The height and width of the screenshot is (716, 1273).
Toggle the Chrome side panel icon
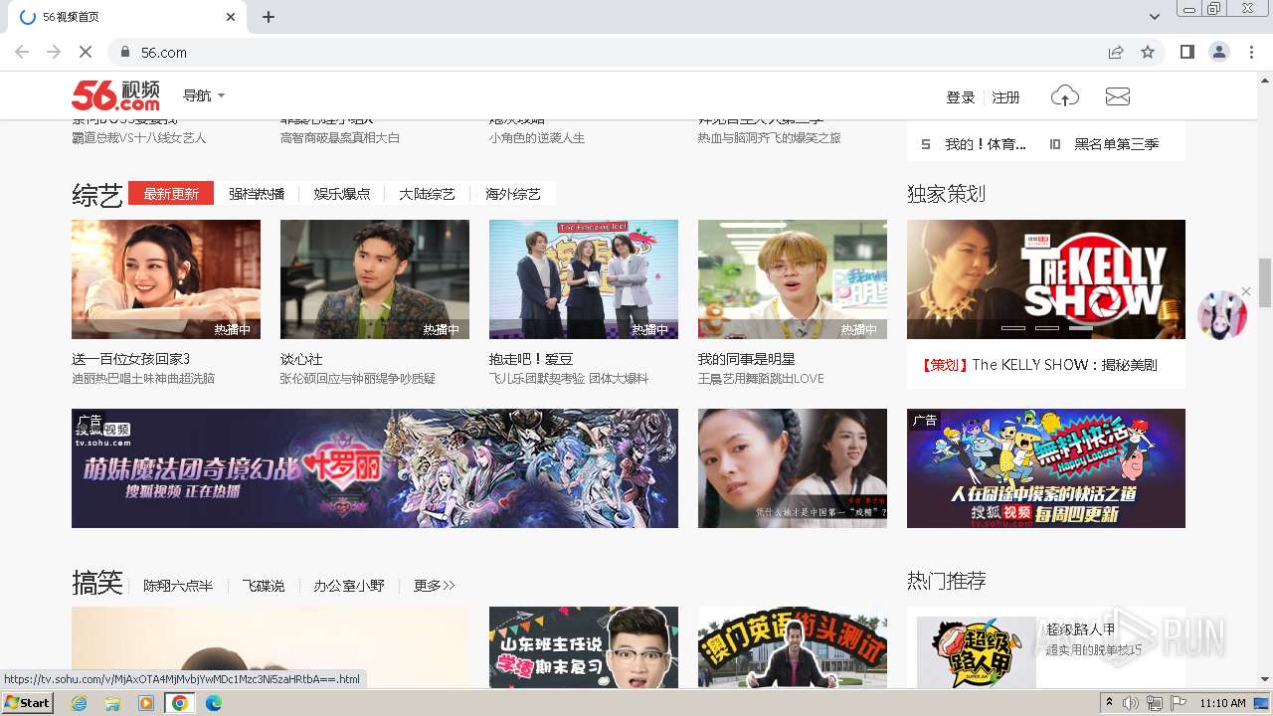pos(1186,52)
